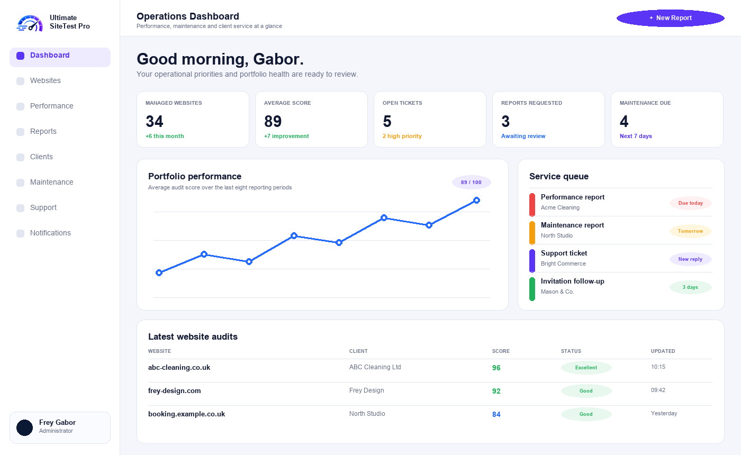Image resolution: width=741 pixels, height=455 pixels.
Task: Click the Good status badge for booking.example.co.uk
Action: tap(586, 414)
